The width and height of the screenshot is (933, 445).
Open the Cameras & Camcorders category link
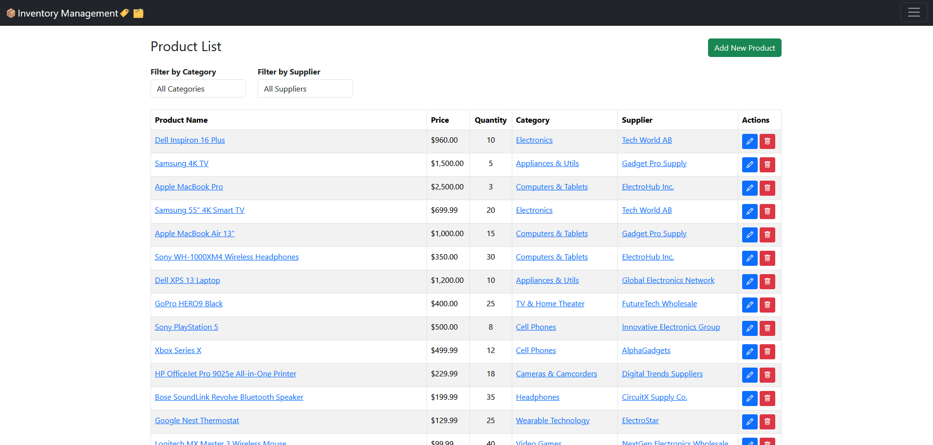pyautogui.click(x=557, y=374)
